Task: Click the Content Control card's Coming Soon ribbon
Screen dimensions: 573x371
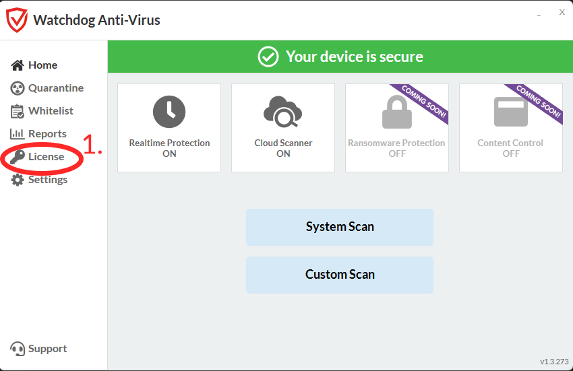Action: point(537,102)
